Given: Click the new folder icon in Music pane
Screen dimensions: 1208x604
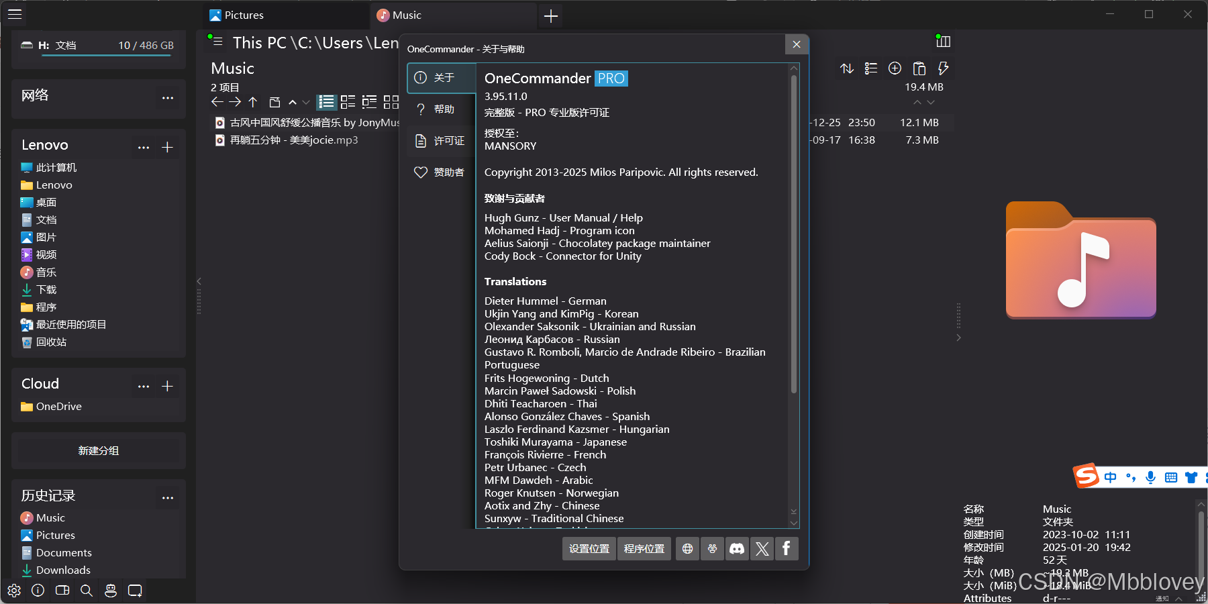Looking at the screenshot, I should click(274, 102).
